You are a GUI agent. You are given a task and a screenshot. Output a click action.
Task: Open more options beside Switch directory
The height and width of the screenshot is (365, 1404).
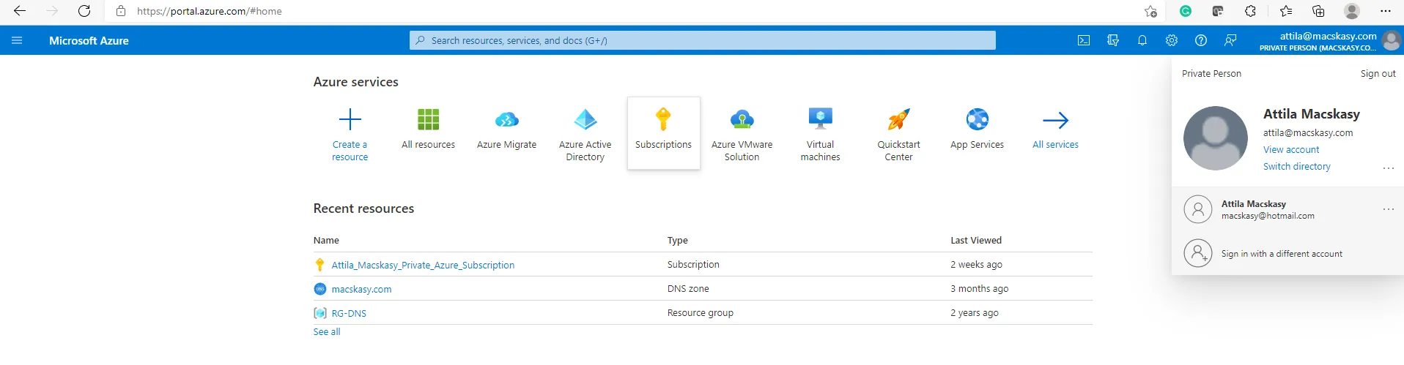click(x=1388, y=168)
